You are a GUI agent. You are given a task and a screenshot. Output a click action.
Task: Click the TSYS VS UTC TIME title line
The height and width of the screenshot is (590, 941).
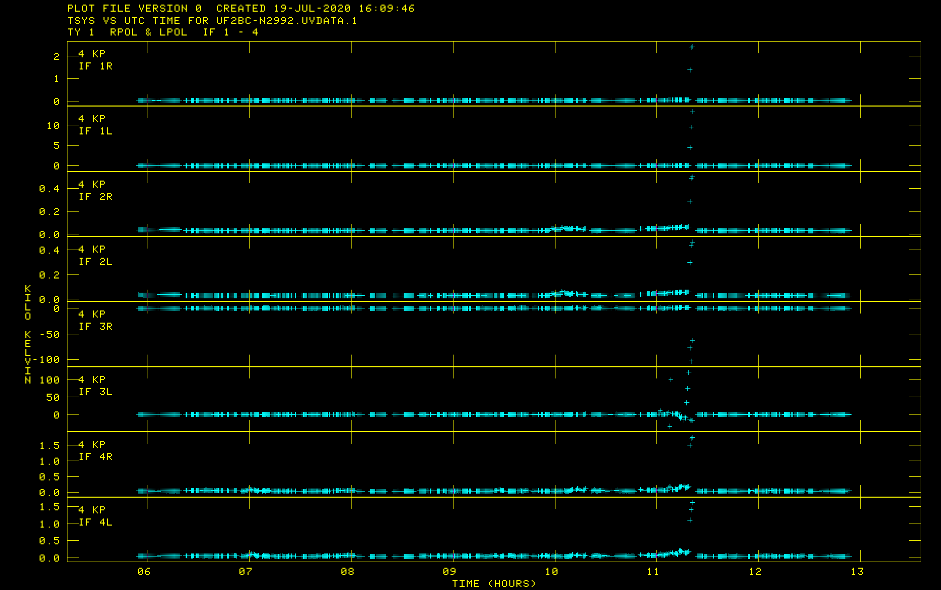click(x=212, y=21)
